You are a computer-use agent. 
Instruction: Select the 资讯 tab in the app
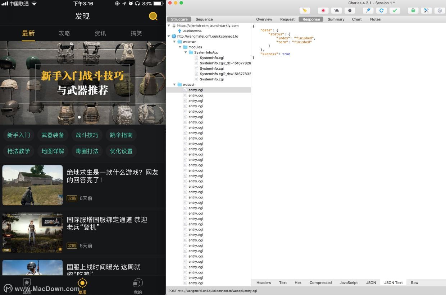(100, 33)
